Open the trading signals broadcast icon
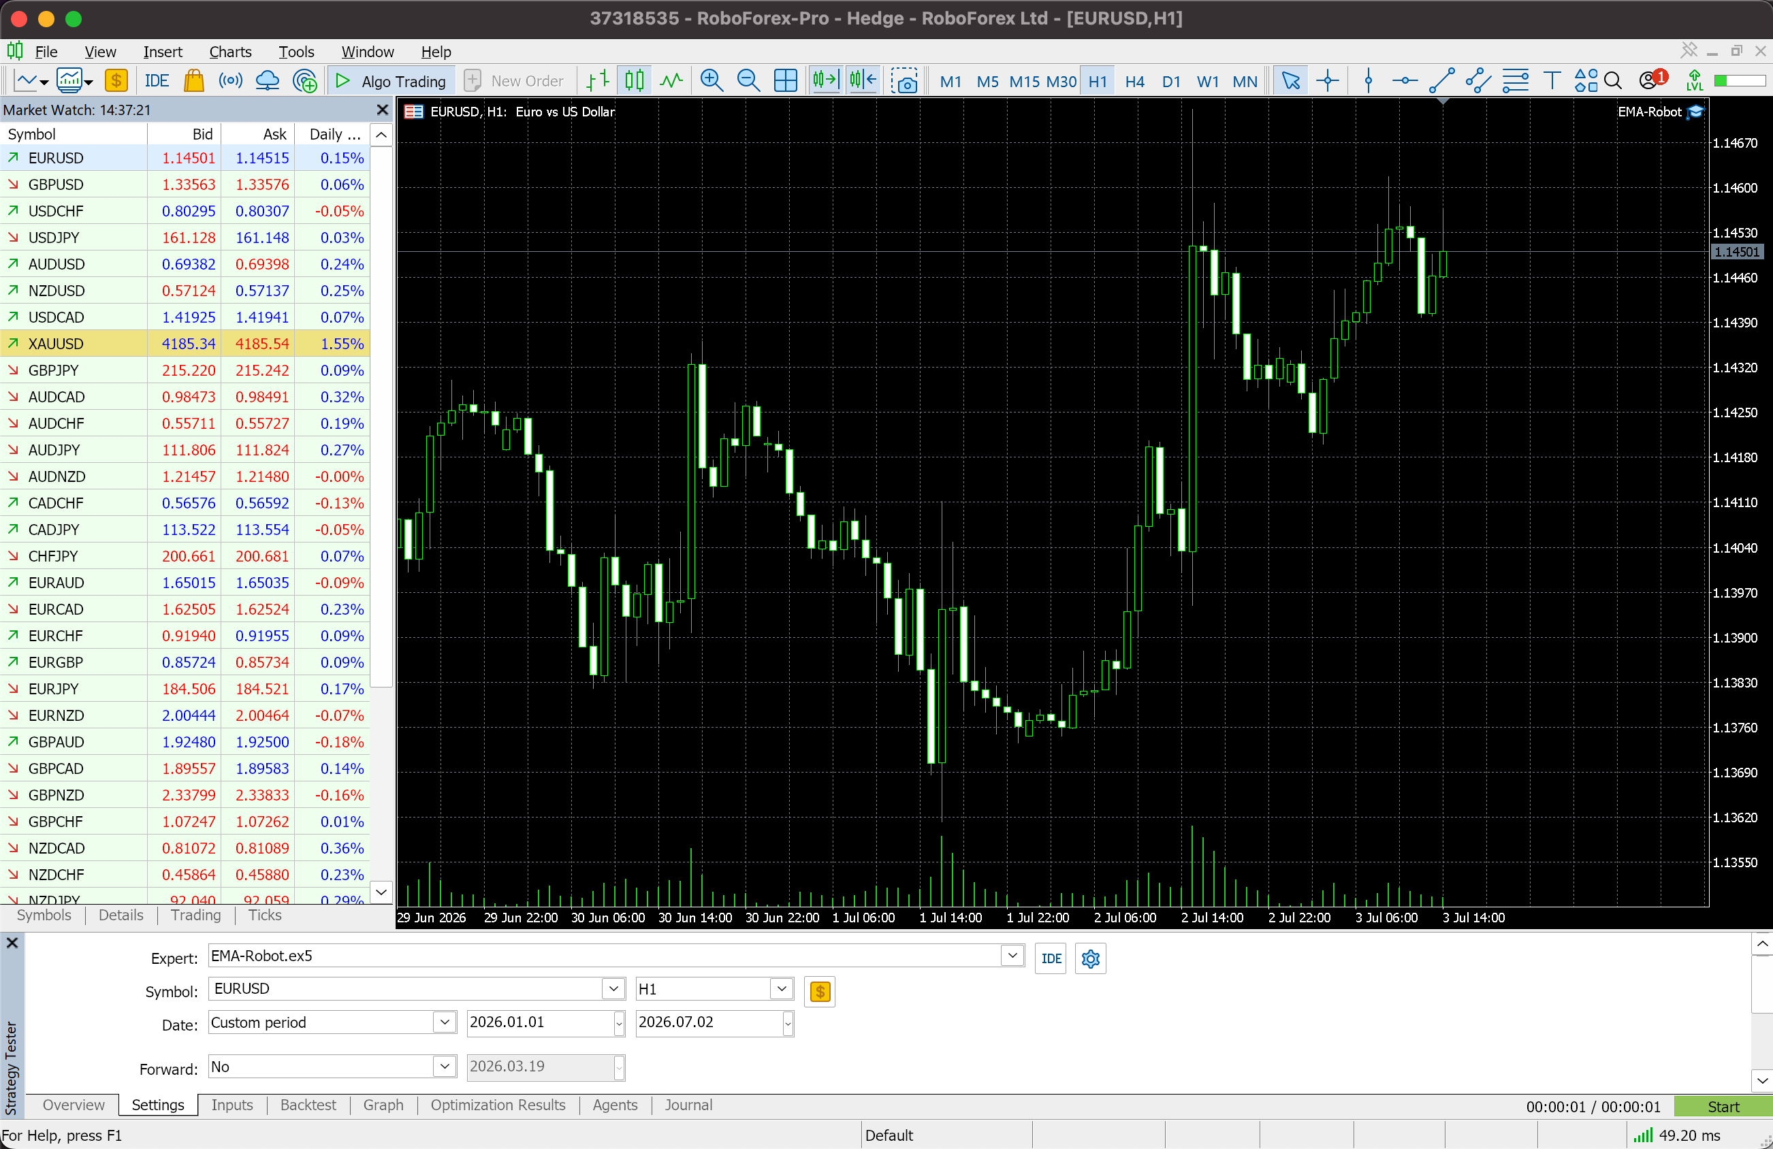 click(x=231, y=80)
